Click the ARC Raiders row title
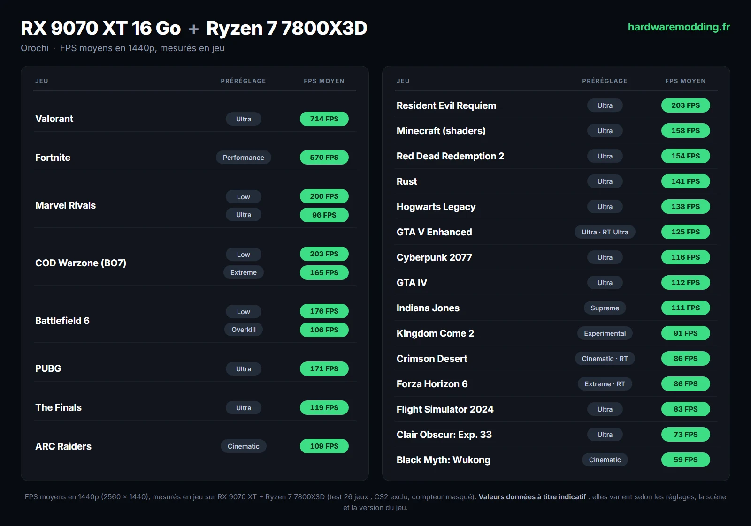The height and width of the screenshot is (526, 751). (x=63, y=446)
